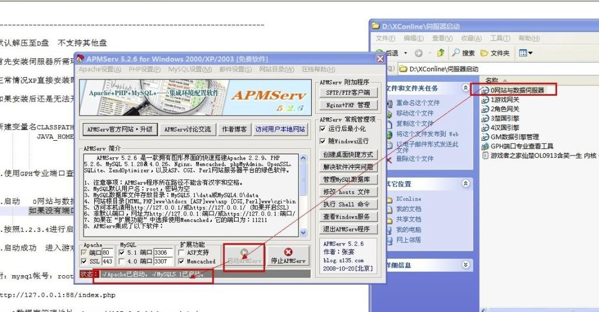Select the 3楚国引擎 shortcut icon
The height and width of the screenshot is (312, 599).
[485, 118]
